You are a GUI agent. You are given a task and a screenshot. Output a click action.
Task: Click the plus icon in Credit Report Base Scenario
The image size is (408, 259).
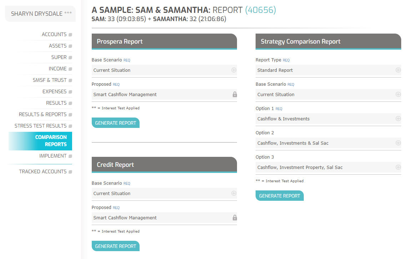click(x=234, y=193)
